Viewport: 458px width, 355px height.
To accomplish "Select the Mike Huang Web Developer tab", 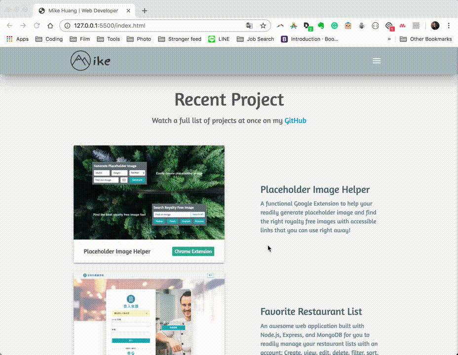I will coord(83,11).
